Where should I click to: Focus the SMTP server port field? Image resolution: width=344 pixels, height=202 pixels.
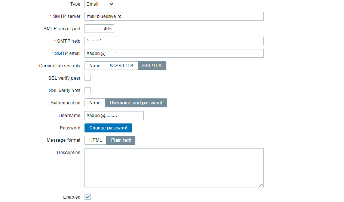(x=99, y=29)
